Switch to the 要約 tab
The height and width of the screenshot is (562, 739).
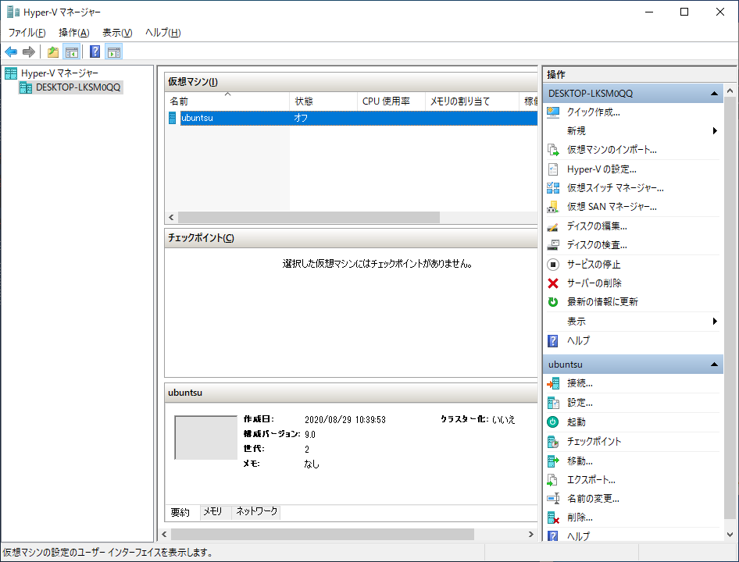180,512
